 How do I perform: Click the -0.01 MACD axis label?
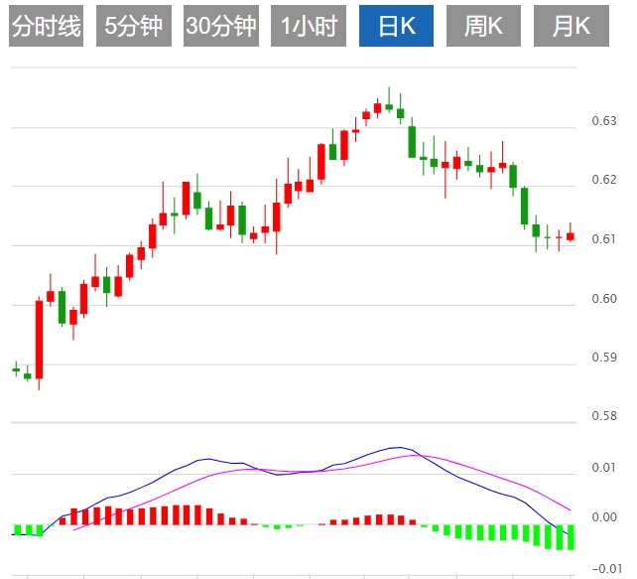[x=607, y=568]
